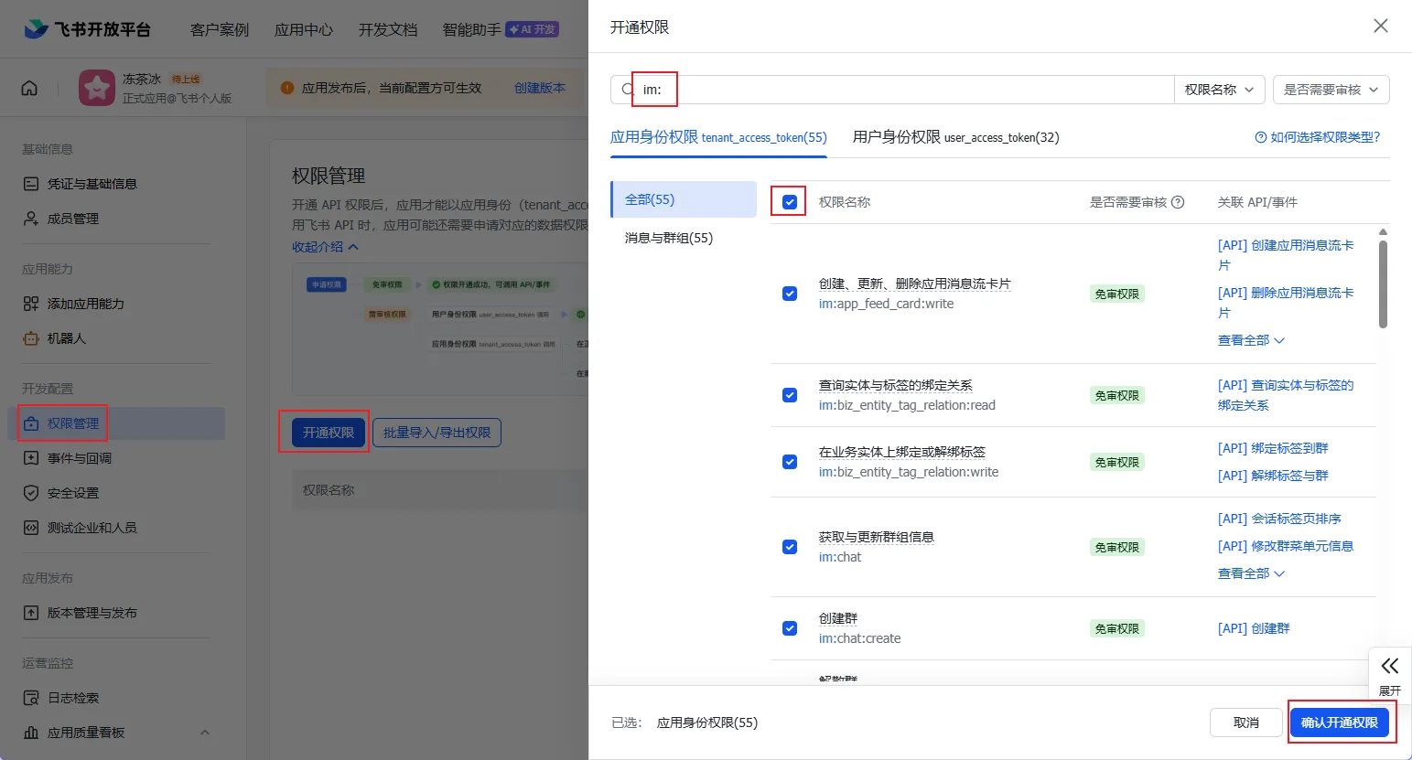Open 机器人 from the sidebar
This screenshot has width=1412, height=760.
66,338
